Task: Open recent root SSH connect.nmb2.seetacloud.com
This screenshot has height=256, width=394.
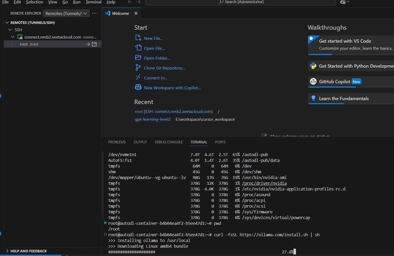Action: pos(174,111)
